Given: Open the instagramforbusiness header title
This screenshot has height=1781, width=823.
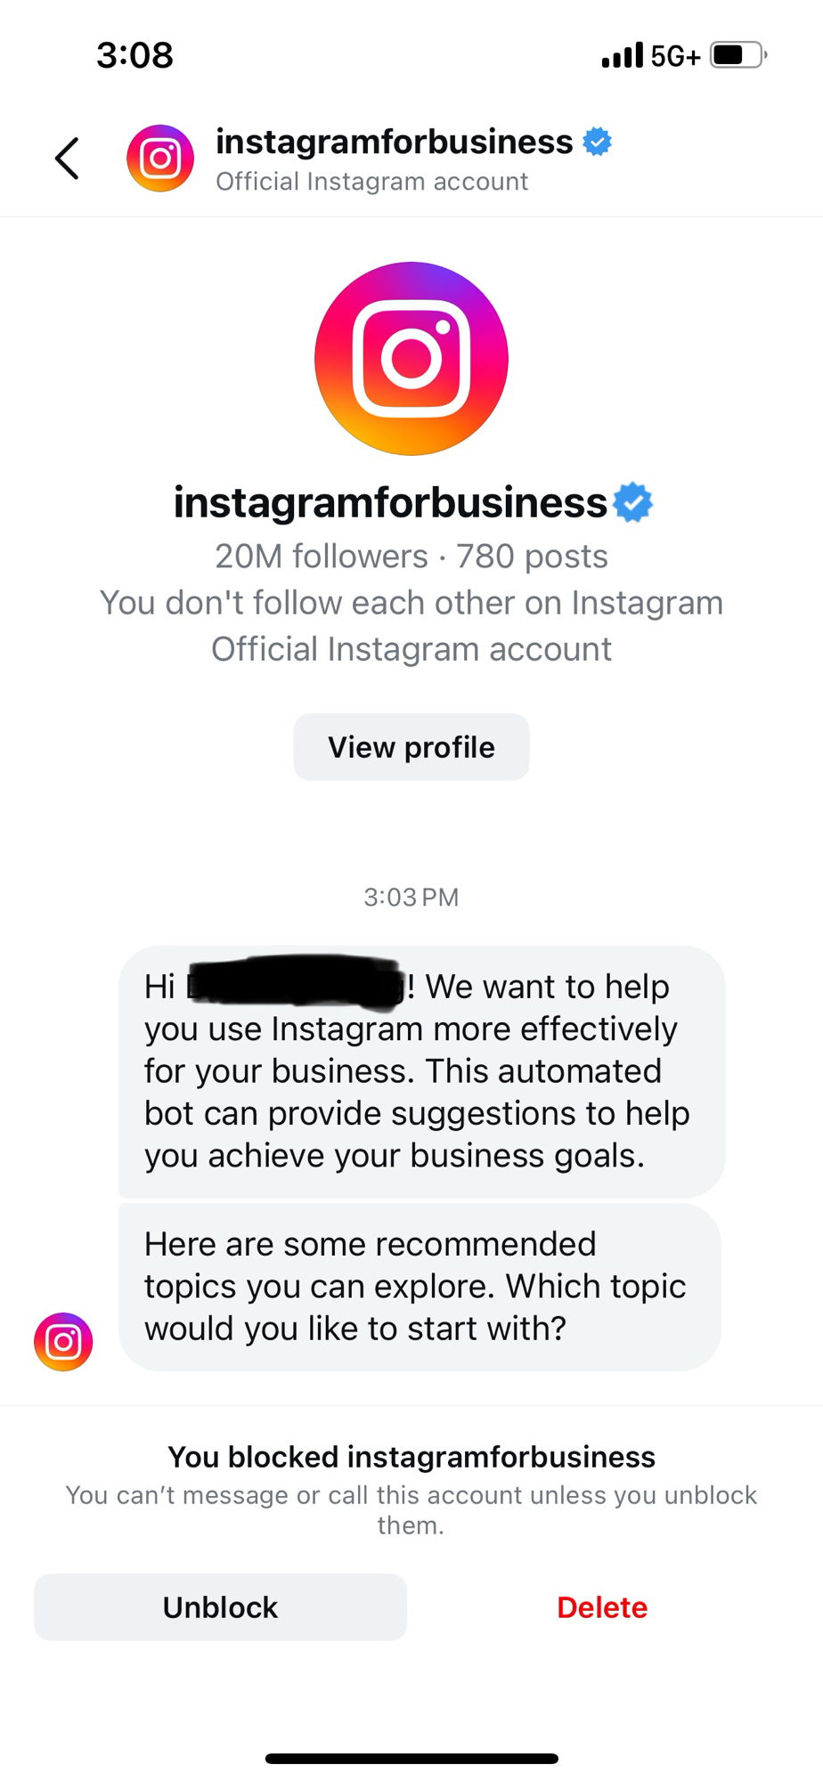Looking at the screenshot, I should 394,142.
